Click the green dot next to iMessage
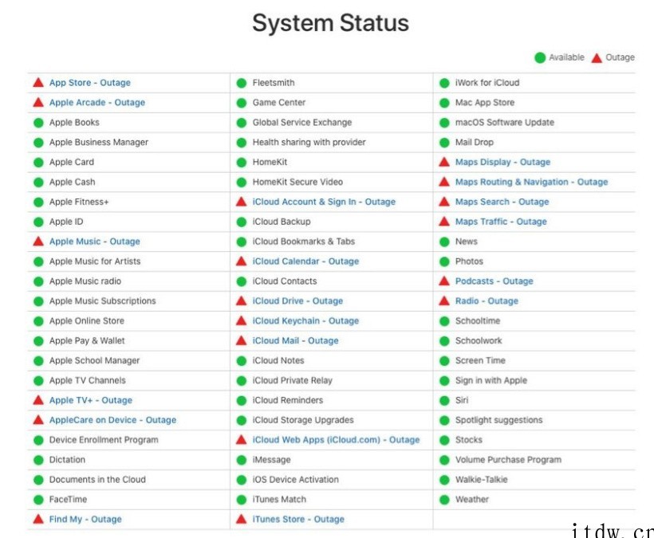 tap(242, 460)
